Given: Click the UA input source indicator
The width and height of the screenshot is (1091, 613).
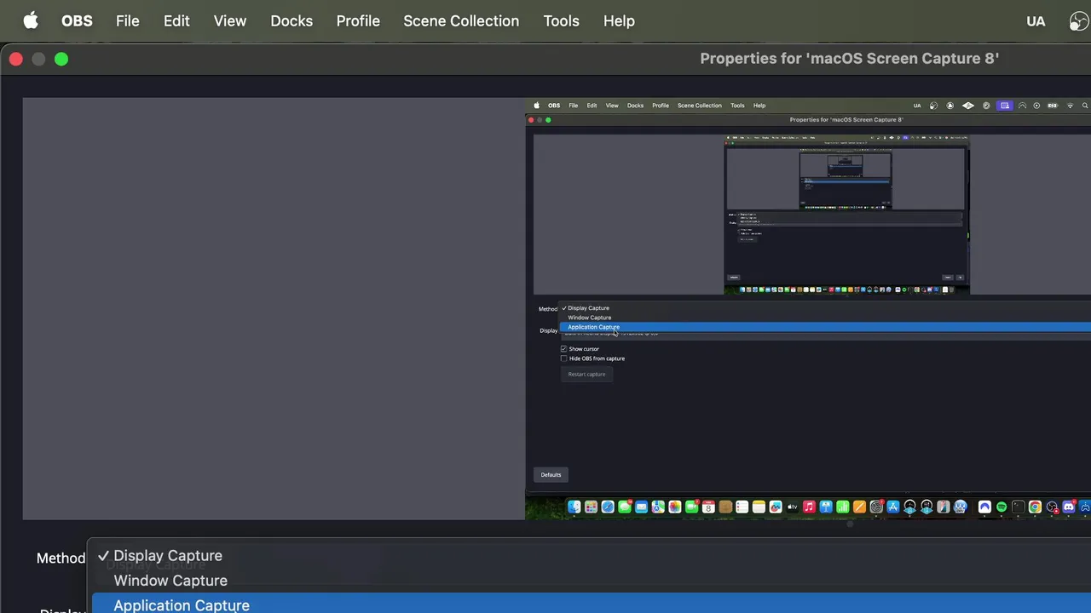Looking at the screenshot, I should pyautogui.click(x=1036, y=21).
